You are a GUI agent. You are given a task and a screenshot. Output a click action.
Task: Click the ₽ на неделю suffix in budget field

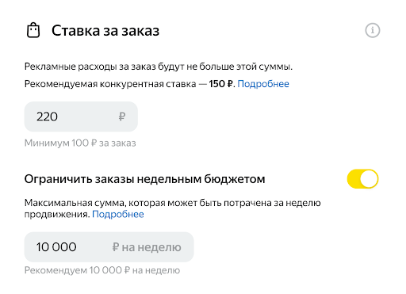coord(147,247)
